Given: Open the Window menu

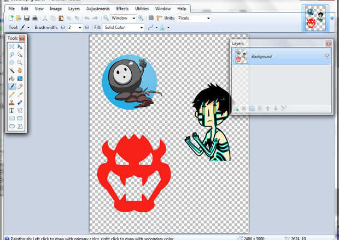Looking at the screenshot, I should pyautogui.click(x=163, y=9).
